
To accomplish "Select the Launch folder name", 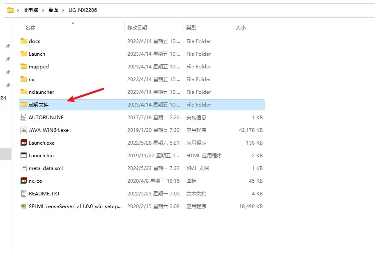I will (x=37, y=54).
